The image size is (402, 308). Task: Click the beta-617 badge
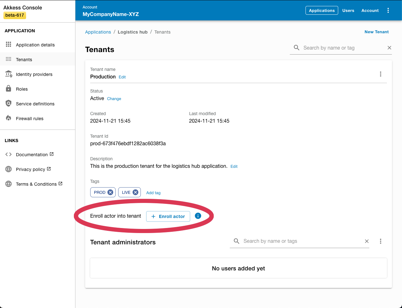click(x=14, y=15)
